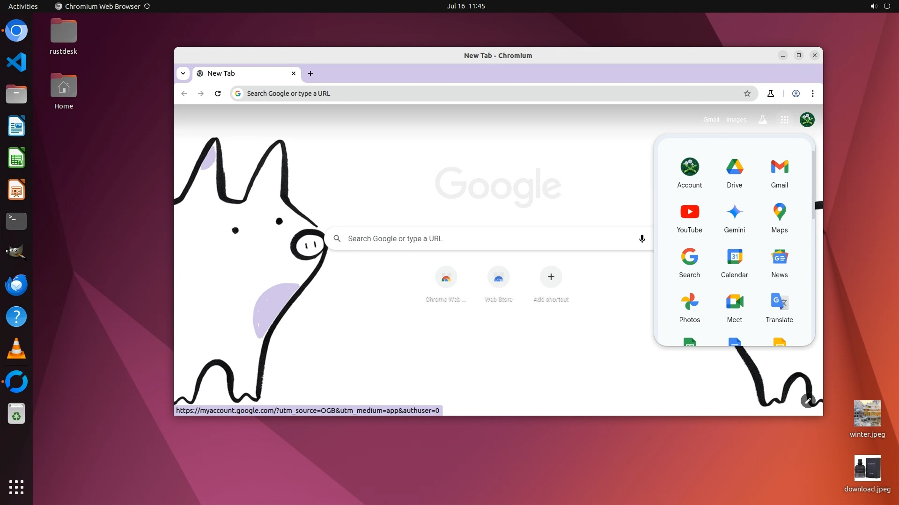Open Chromium three-dot menu
The image size is (899, 505).
click(x=813, y=94)
